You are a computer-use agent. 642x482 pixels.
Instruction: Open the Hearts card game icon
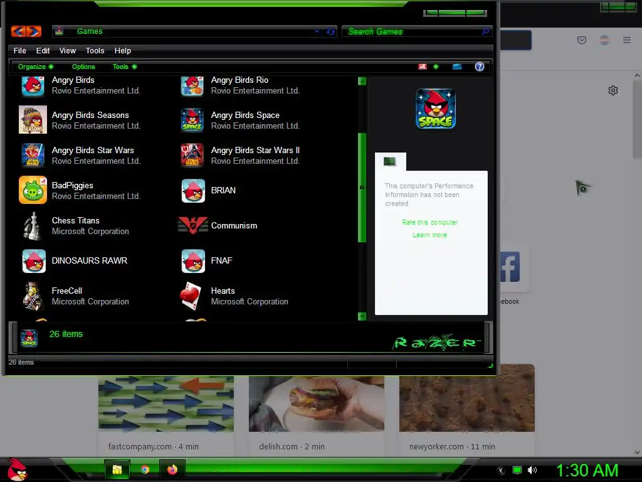tap(191, 296)
